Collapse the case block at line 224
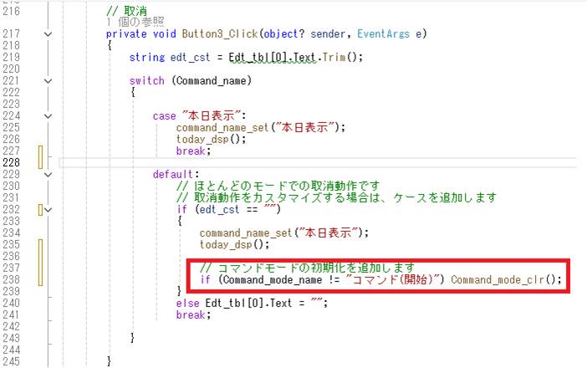The height and width of the screenshot is (373, 587). point(48,116)
